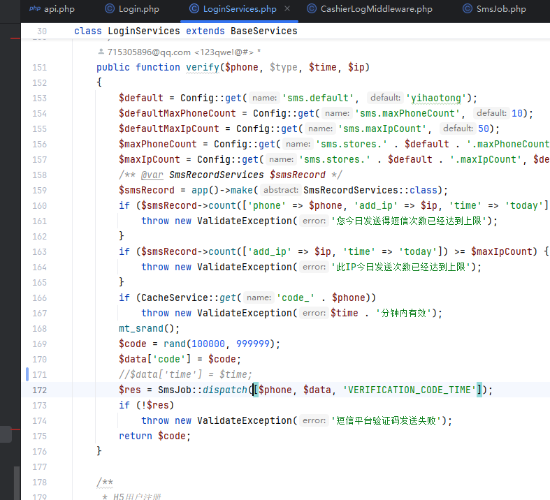Viewport: 550px width, 500px height.
Task: Click the class icon on CashierLogMiddleware.php tab
Action: 312,8
